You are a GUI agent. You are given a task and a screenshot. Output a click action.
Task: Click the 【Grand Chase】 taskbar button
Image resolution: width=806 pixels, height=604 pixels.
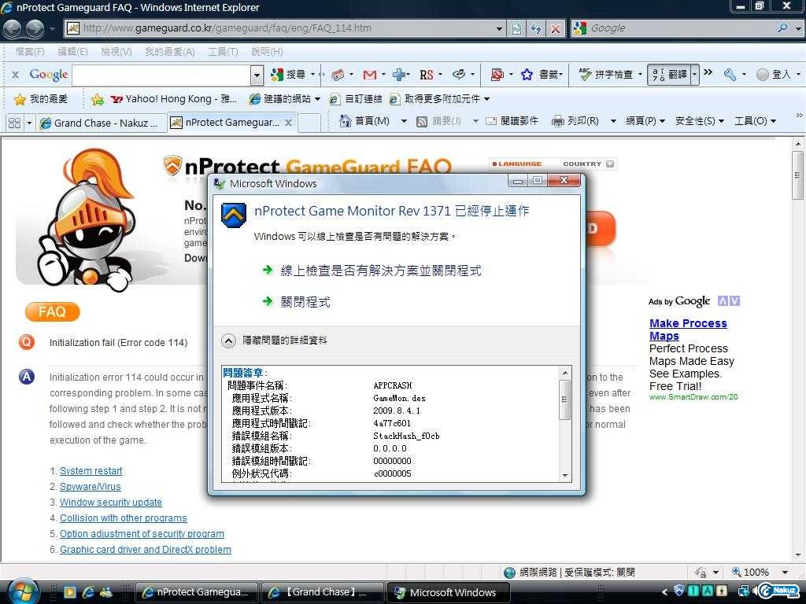(322, 593)
